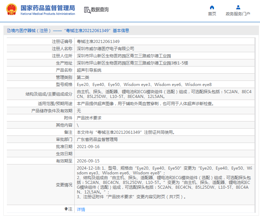Click attachment value 产品技术要求
260x217 pixels.
89,118
